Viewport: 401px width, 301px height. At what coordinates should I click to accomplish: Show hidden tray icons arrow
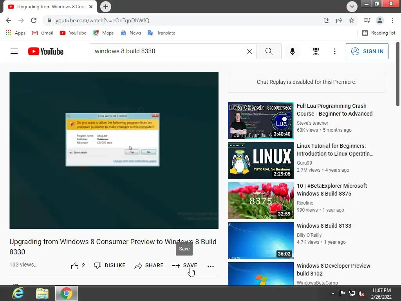coord(333,294)
